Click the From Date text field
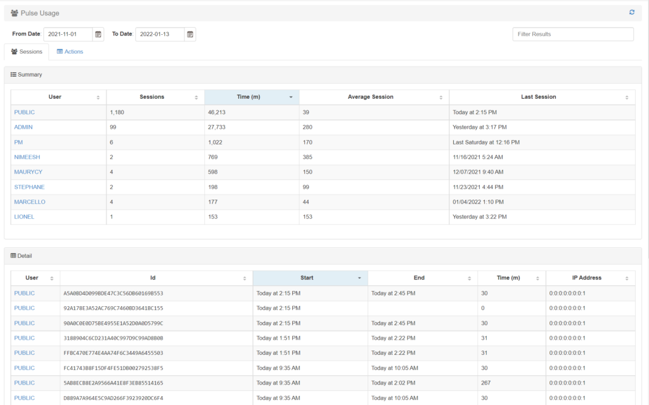This screenshot has width=649, height=405. pyautogui.click(x=67, y=34)
